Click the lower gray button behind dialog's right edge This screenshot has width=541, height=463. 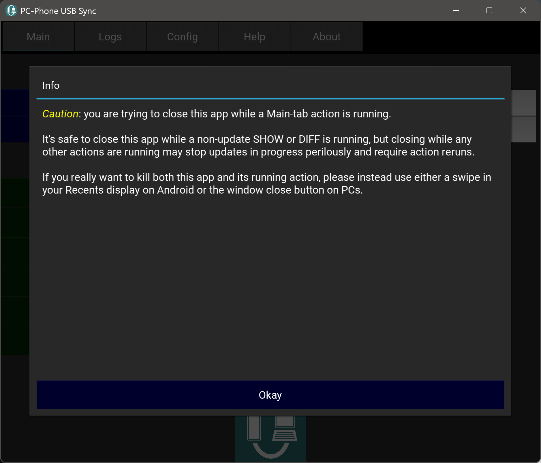tap(524, 129)
